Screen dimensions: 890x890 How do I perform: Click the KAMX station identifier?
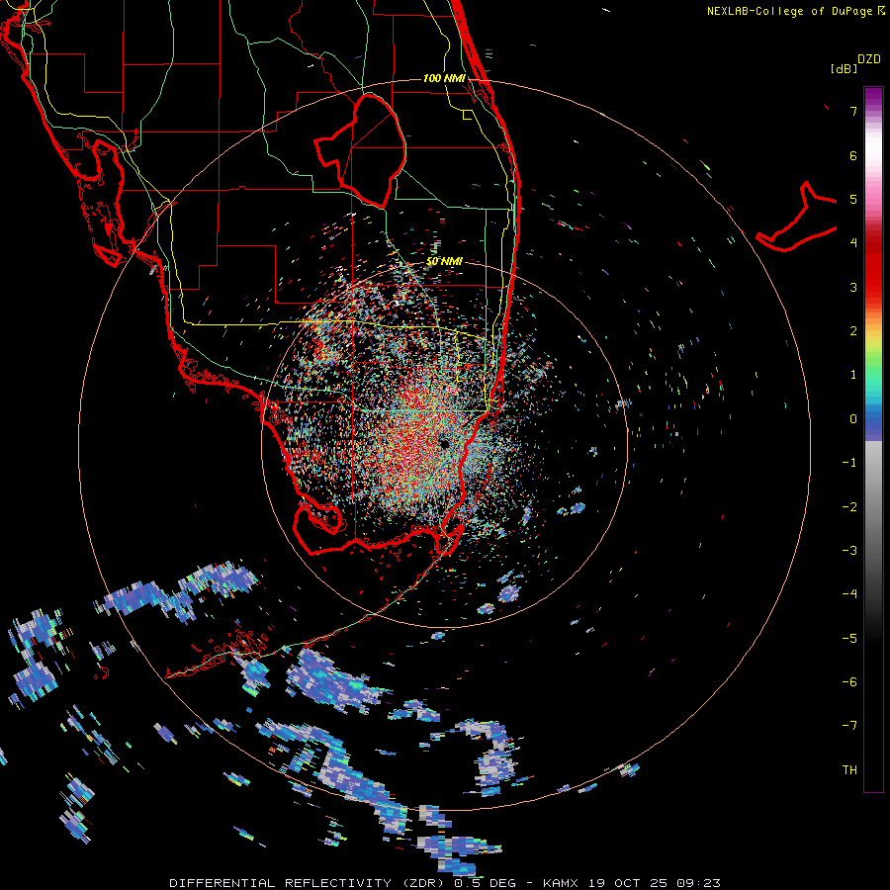[x=561, y=883]
